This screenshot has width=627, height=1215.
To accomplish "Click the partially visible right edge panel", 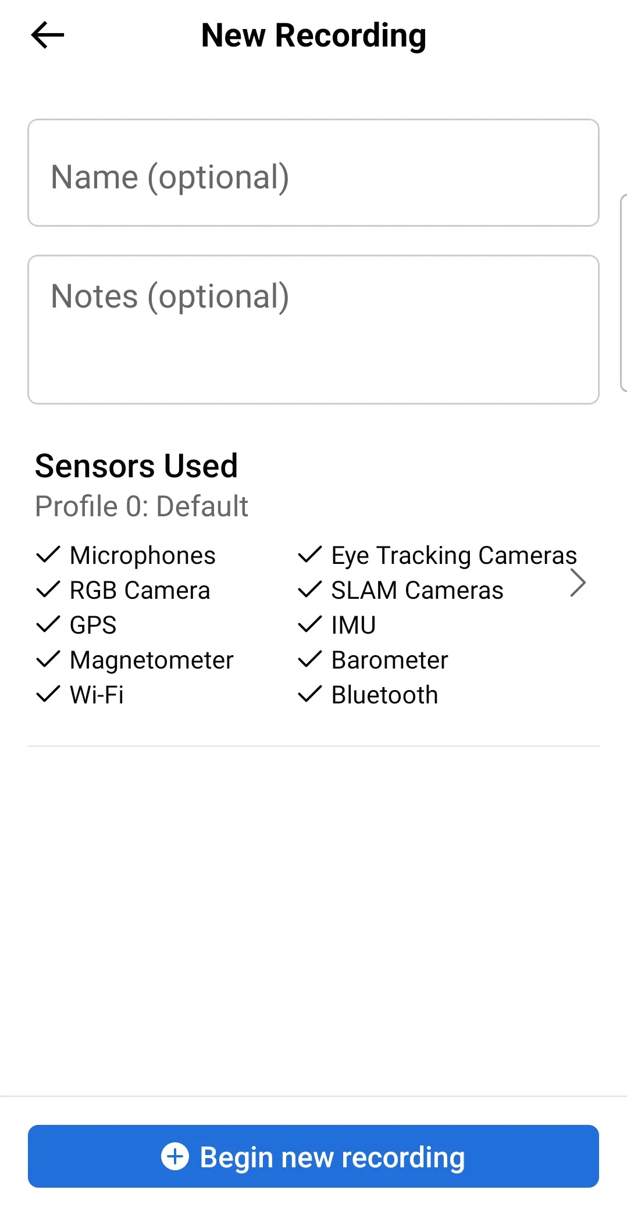I will pos(624,293).
